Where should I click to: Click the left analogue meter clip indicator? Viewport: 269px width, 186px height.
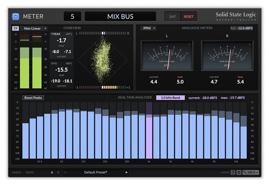189,44
